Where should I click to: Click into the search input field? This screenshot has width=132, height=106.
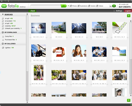(45, 6)
